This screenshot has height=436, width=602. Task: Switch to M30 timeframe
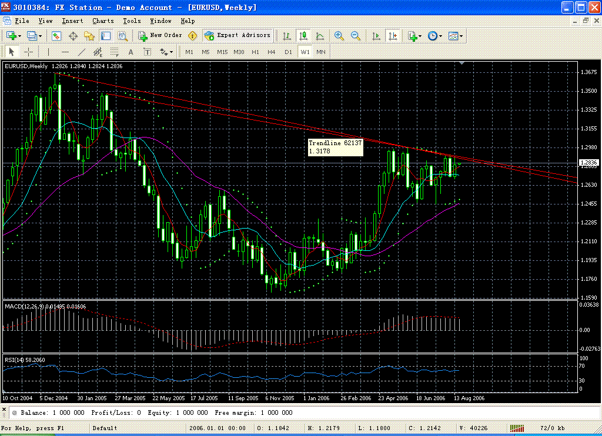pyautogui.click(x=239, y=52)
